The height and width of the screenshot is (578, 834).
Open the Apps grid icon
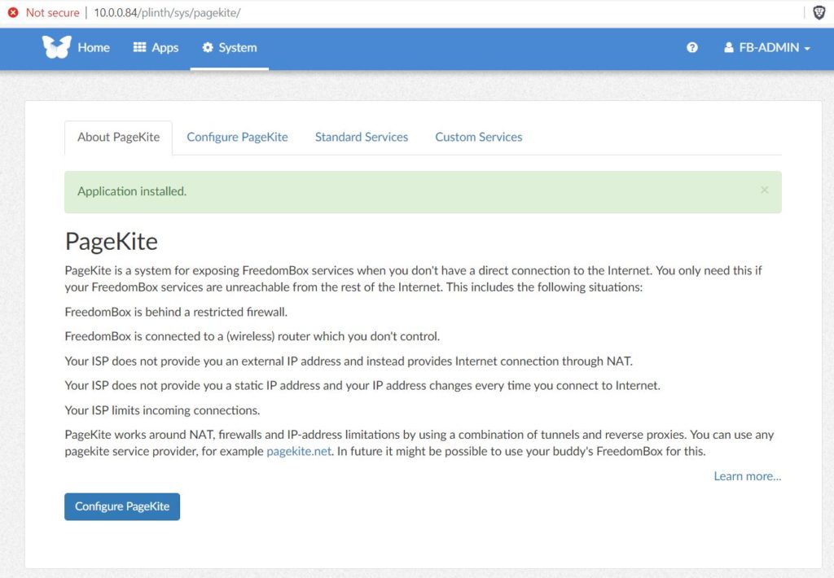(139, 47)
